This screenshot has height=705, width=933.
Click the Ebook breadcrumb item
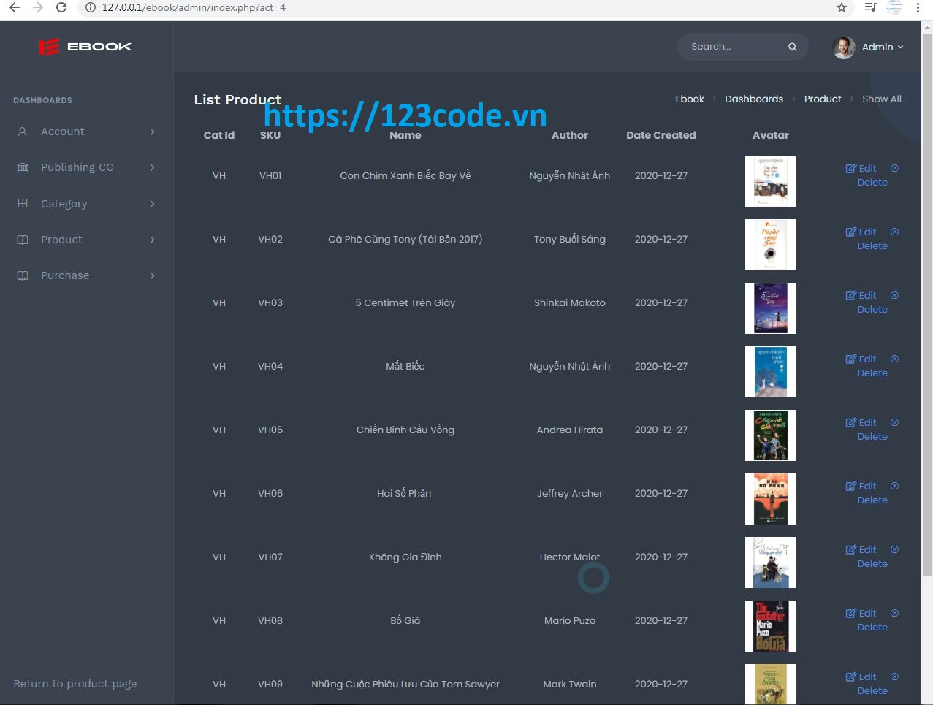point(689,99)
